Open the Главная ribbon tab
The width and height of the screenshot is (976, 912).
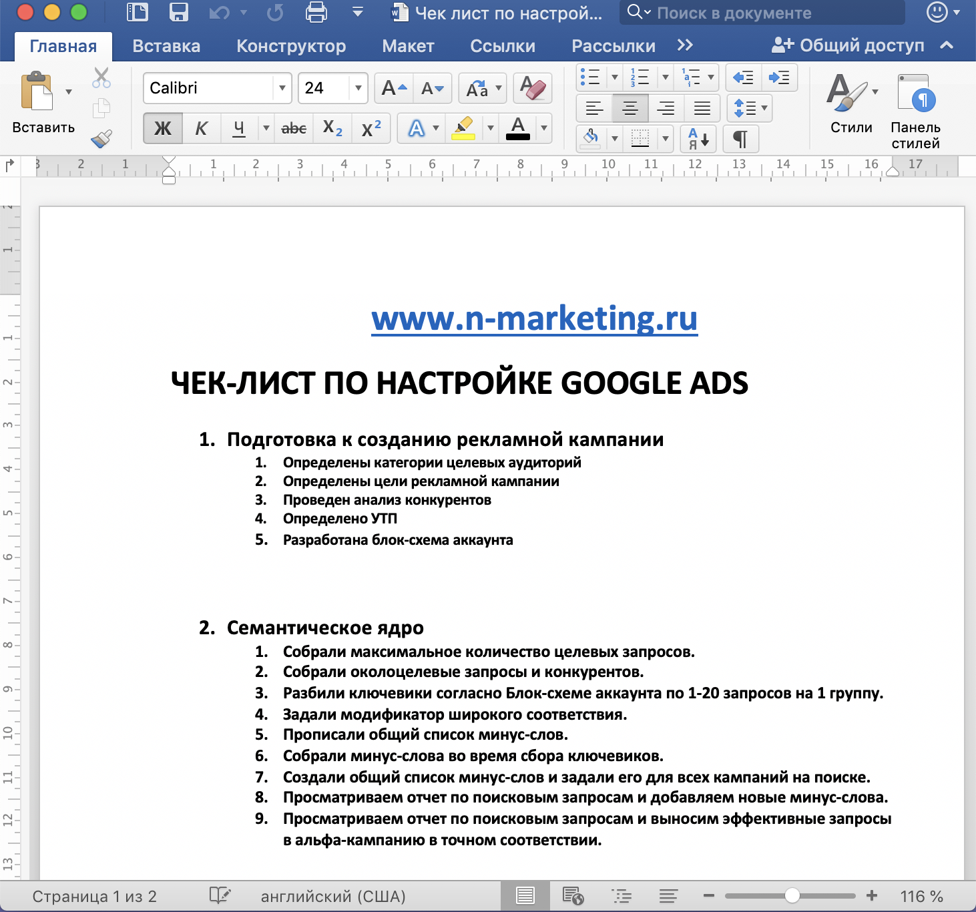coord(63,46)
